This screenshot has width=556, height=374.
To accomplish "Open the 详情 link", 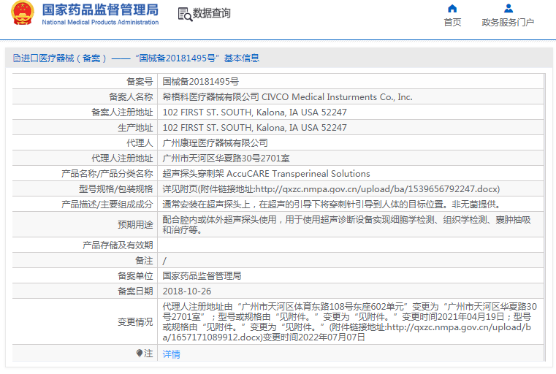I will (x=171, y=354).
